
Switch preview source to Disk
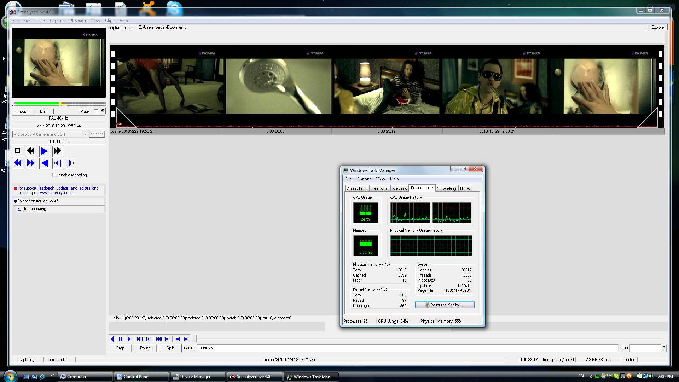(43, 111)
